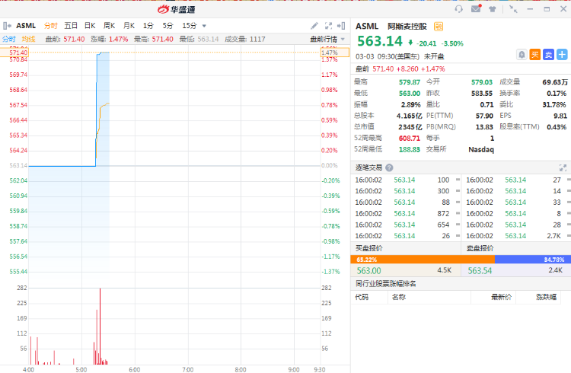Open the skin theme shirt icon
571x373 pixels.
(493, 9)
